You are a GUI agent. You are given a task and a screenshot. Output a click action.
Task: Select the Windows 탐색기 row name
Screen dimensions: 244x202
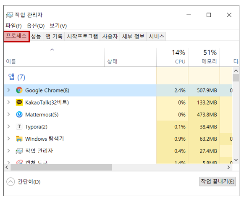(x=45, y=139)
